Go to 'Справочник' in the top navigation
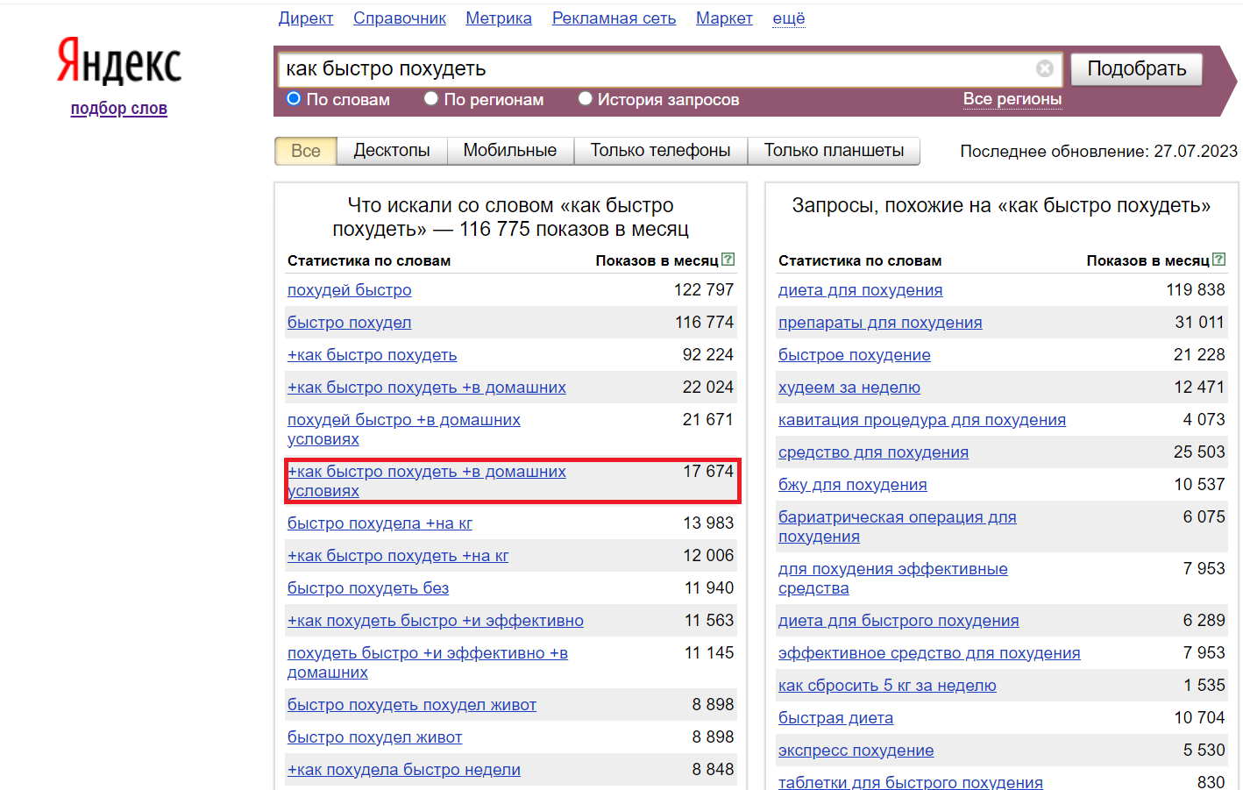The height and width of the screenshot is (790, 1243). pos(400,18)
